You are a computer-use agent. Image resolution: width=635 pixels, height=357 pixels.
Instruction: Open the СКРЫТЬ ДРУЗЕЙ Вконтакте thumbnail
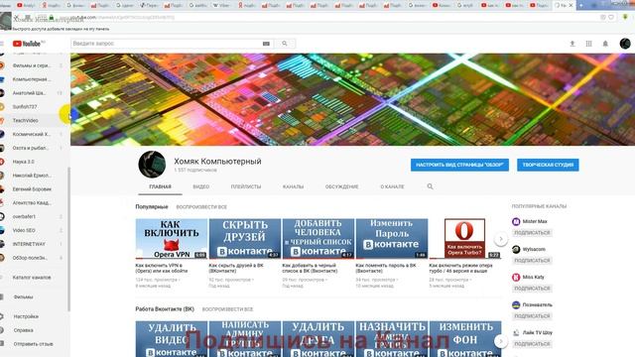click(x=245, y=239)
